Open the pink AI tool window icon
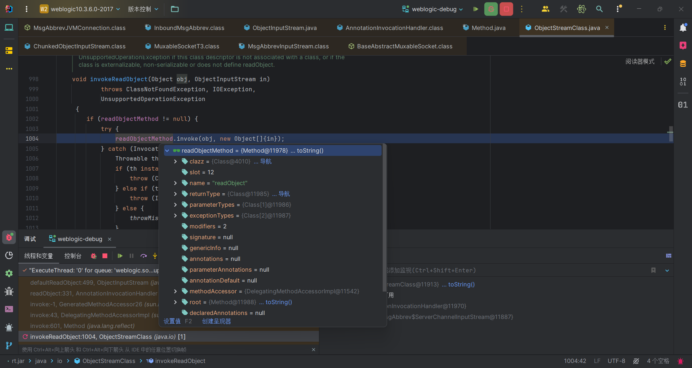The width and height of the screenshot is (692, 368). pyautogui.click(x=683, y=45)
